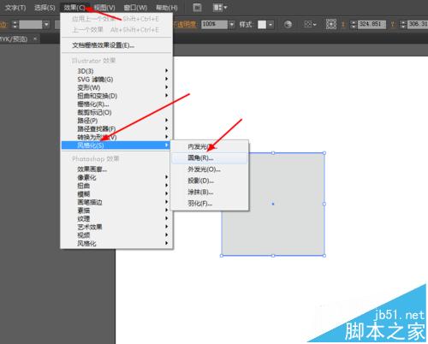Click the gray rectangle's center point
This screenshot has height=344, width=428.
[x=273, y=204]
